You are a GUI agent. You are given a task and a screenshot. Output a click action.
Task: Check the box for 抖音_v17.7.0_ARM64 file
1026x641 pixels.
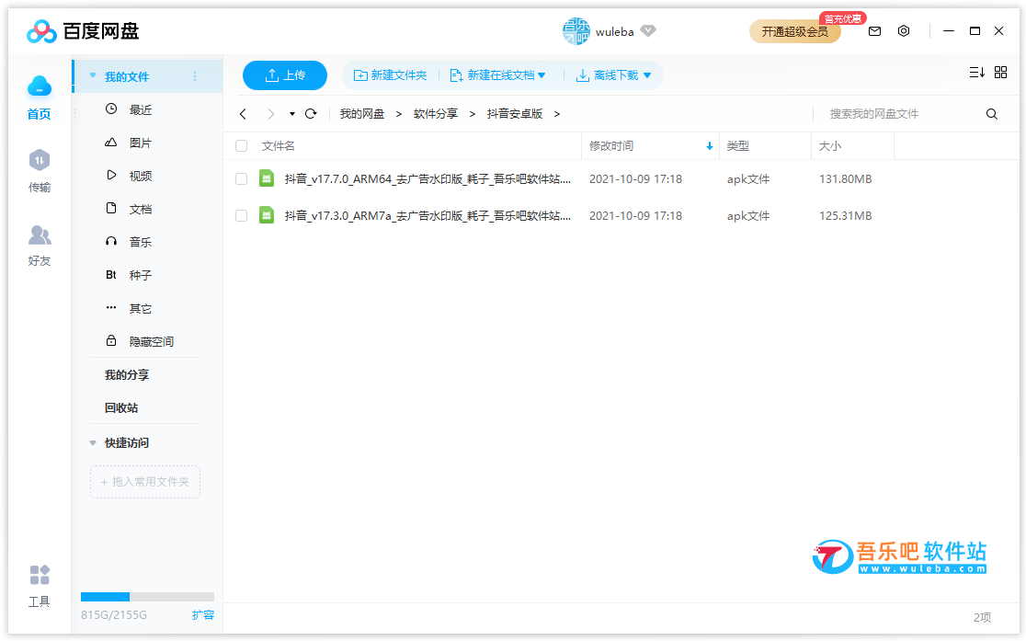(x=242, y=178)
